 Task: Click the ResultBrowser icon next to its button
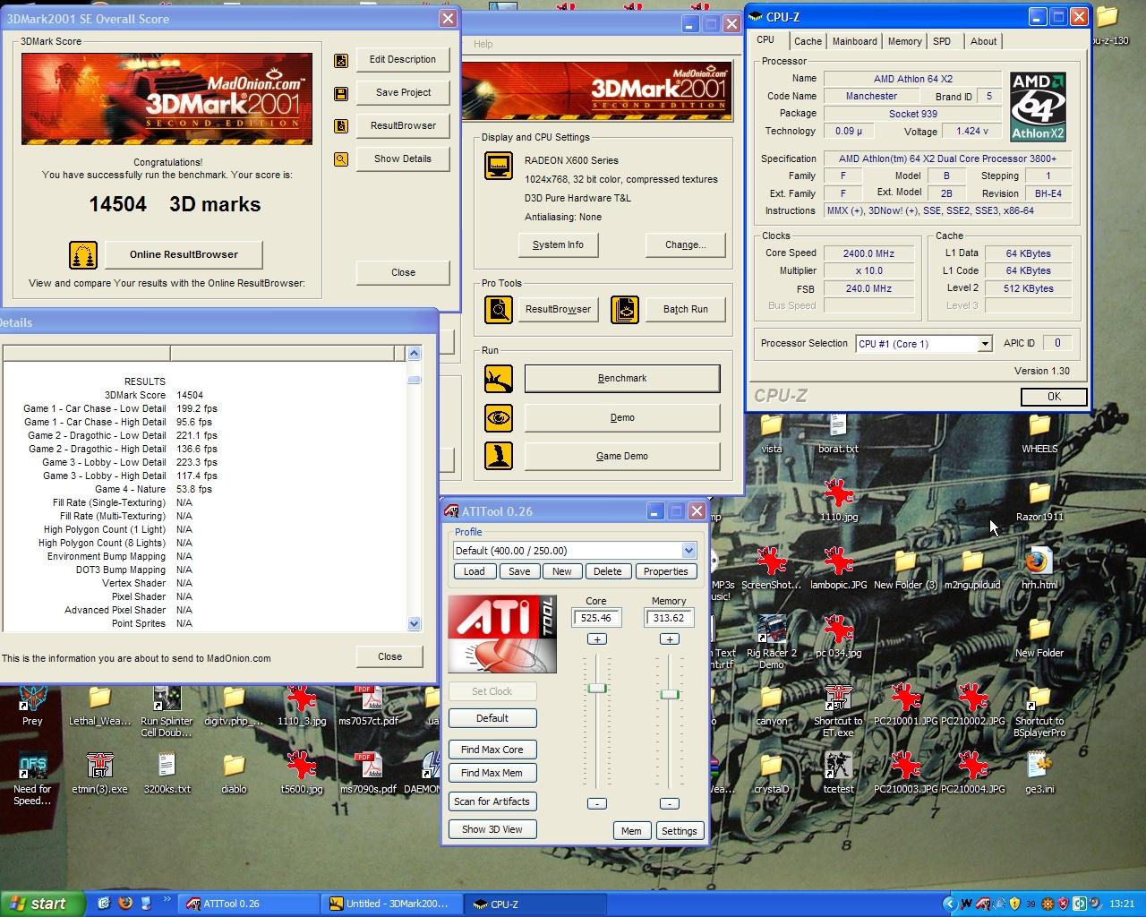tap(341, 126)
